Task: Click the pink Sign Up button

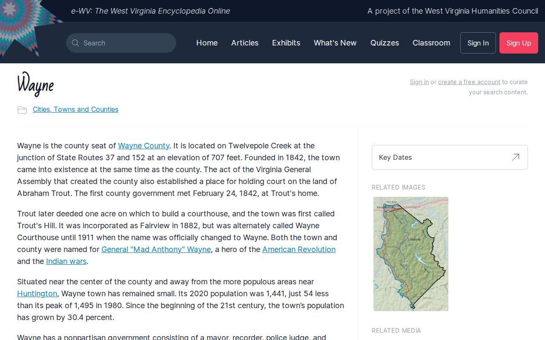Action: [519, 43]
